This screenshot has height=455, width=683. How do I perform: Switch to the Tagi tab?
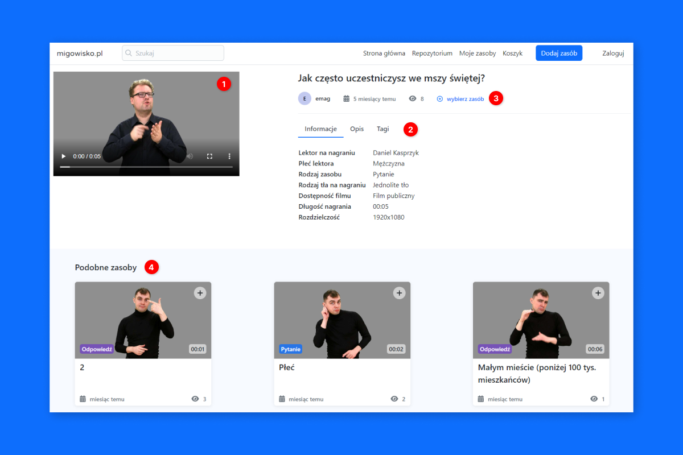click(x=383, y=129)
